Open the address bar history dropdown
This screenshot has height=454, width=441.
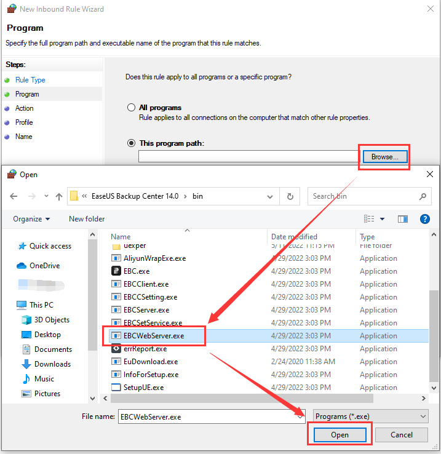270,197
